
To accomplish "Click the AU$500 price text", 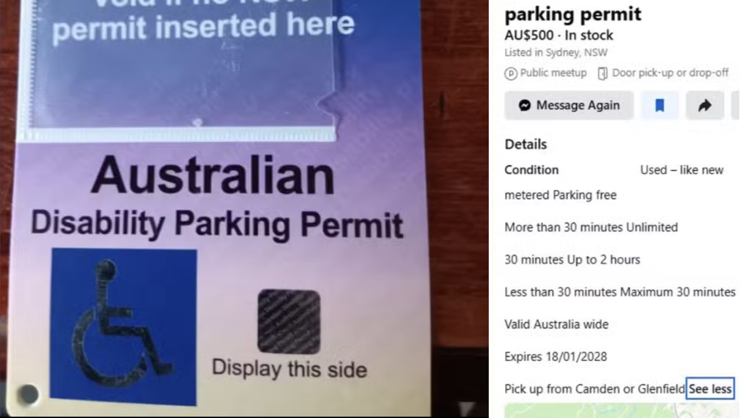I will point(529,35).
